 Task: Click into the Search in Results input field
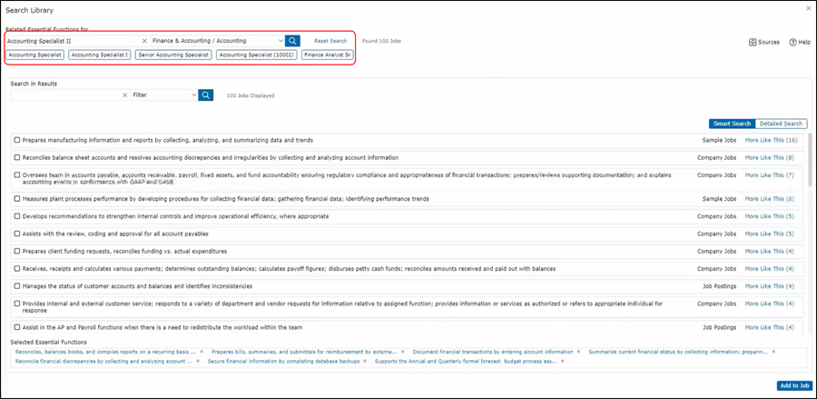(x=64, y=95)
